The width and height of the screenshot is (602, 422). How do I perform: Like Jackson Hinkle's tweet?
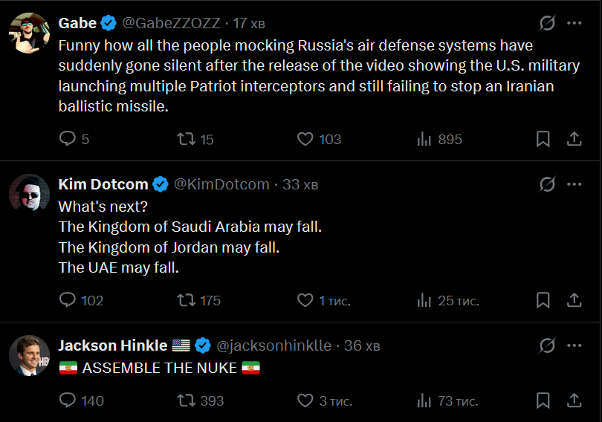pyautogui.click(x=305, y=400)
